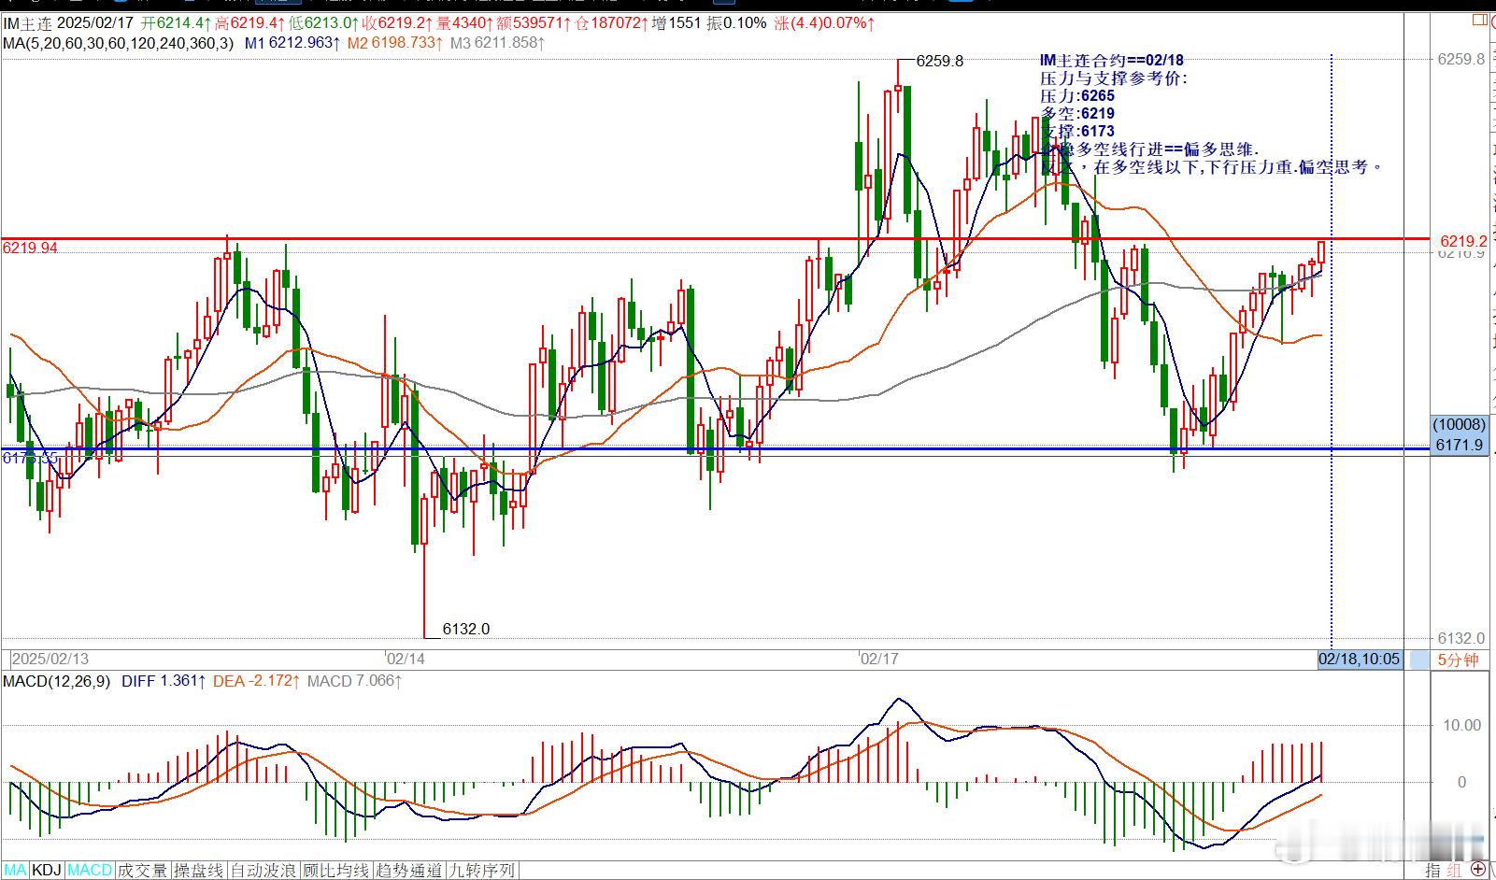Click the M2 6198.733 moving average value
The height and width of the screenshot is (880, 1496).
point(393,43)
